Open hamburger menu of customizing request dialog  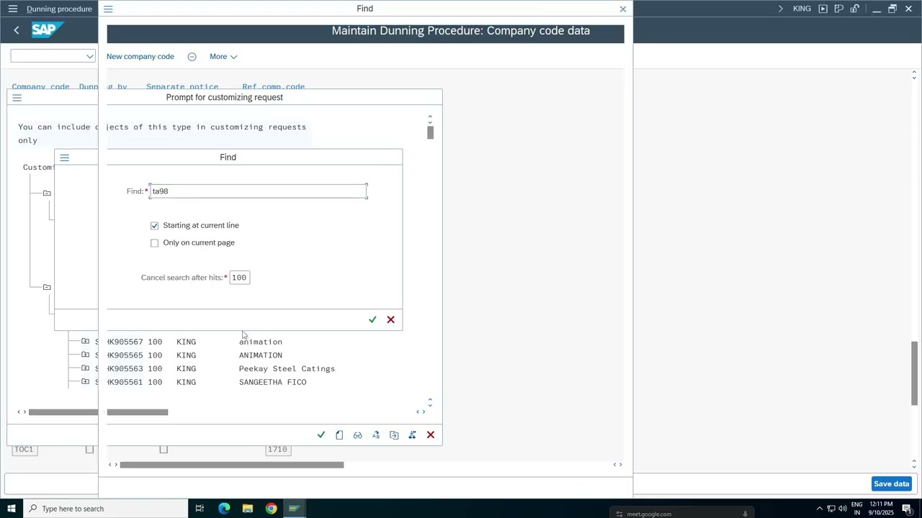[x=17, y=98]
